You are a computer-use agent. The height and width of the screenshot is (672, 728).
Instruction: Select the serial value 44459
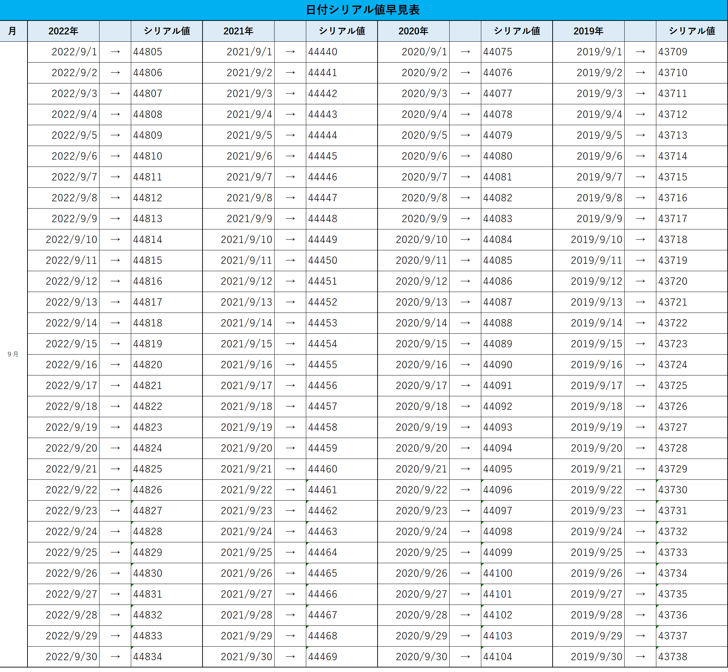point(342,448)
